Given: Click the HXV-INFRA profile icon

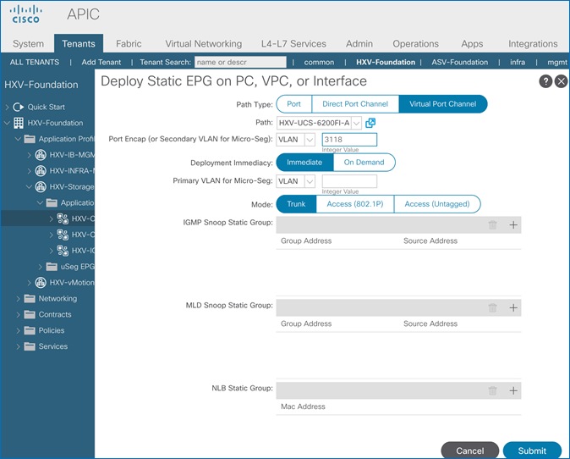Looking at the screenshot, I should coord(41,171).
